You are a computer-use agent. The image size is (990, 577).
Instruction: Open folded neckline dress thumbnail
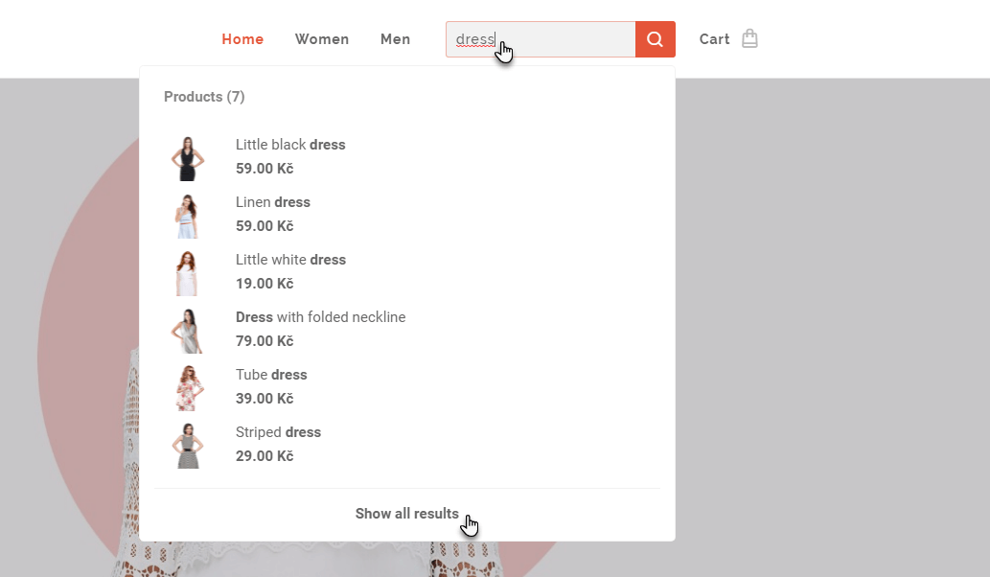tap(187, 331)
